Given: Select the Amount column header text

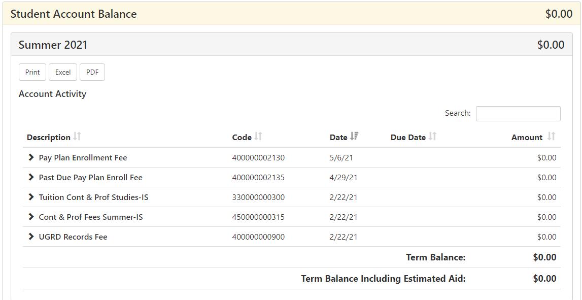Looking at the screenshot, I should click(x=527, y=138).
